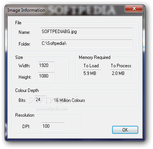
Task: Click the 'Memory Required' group title
Action: 95,57
